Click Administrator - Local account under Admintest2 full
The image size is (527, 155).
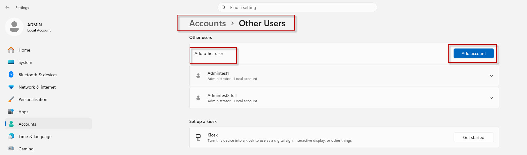232,101
